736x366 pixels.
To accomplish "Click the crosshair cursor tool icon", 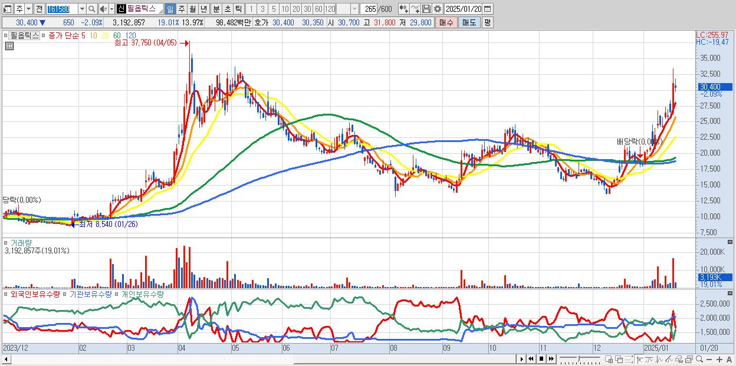I will (639, 359).
